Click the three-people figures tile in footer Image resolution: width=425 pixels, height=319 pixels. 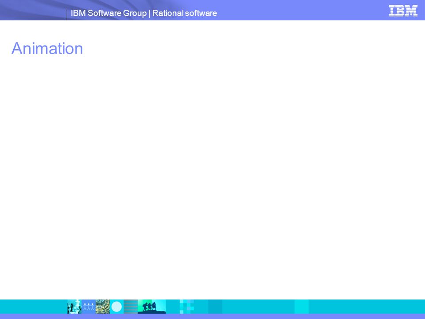(89, 307)
